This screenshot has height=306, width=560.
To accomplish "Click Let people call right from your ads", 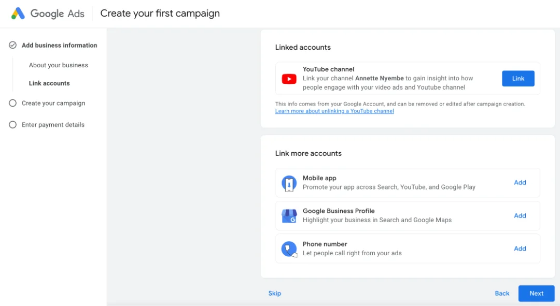I will coord(352,253).
